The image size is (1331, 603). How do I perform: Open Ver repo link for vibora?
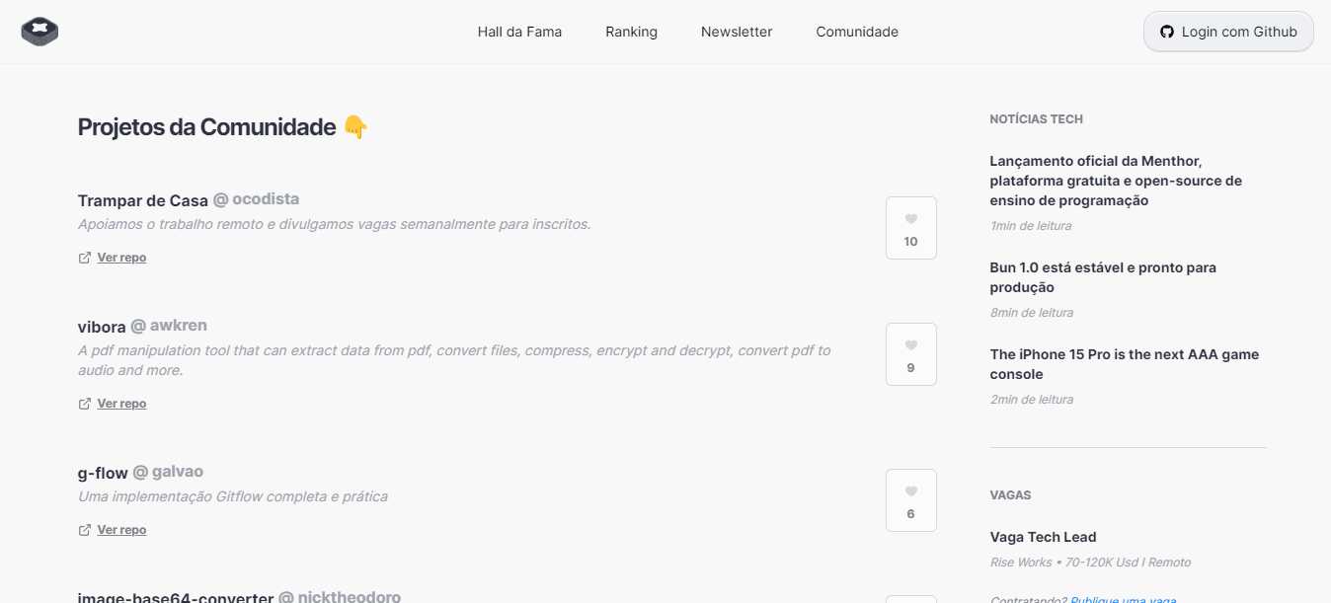coord(121,404)
